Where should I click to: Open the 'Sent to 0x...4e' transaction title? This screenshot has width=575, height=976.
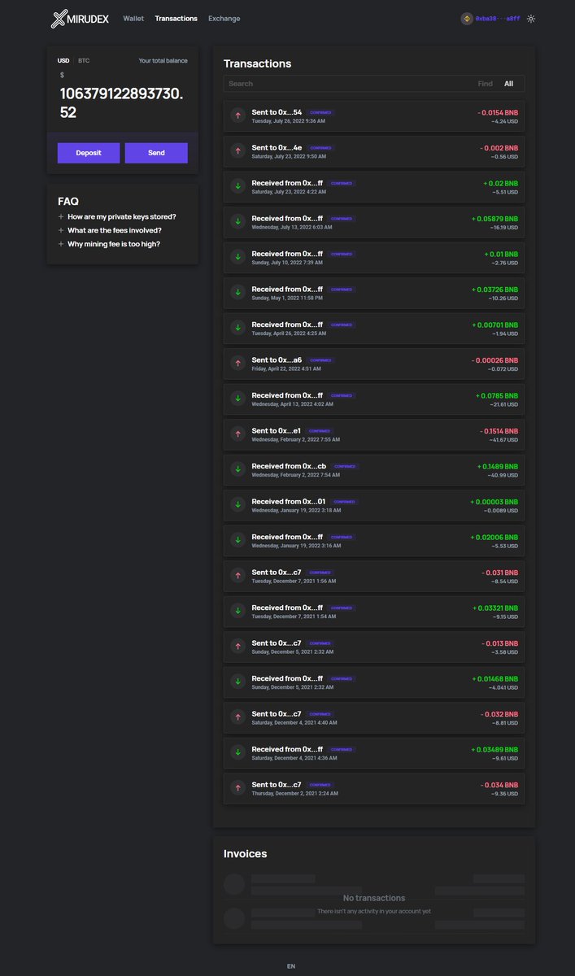(x=277, y=147)
